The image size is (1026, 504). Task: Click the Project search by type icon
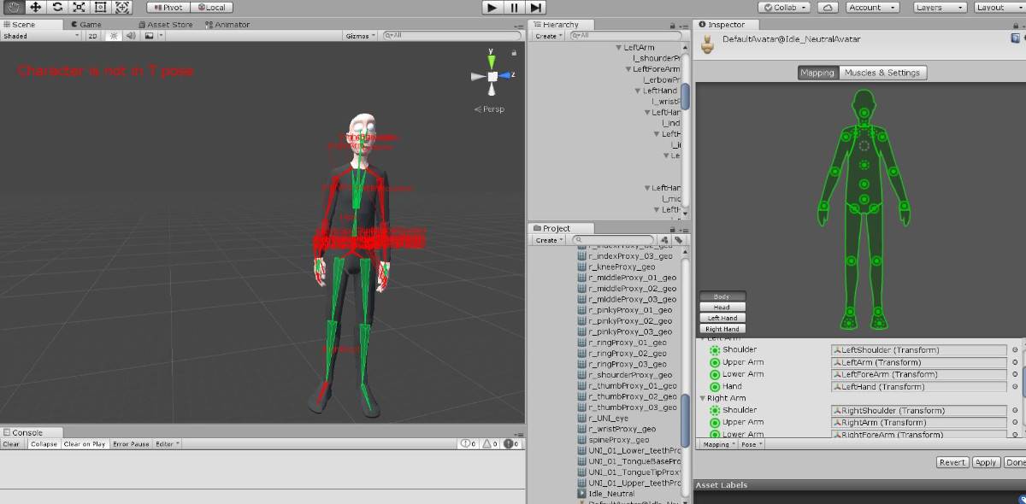pos(664,240)
